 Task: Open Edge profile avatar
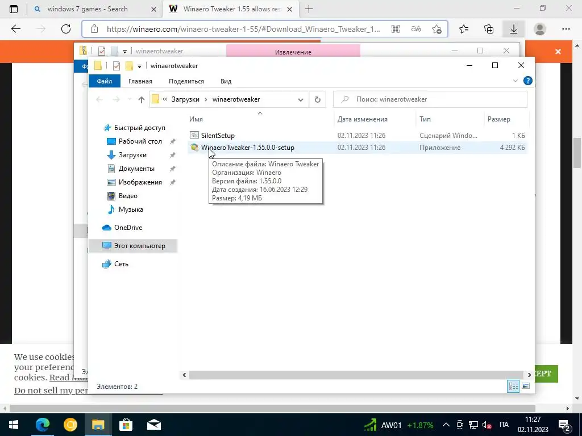540,29
